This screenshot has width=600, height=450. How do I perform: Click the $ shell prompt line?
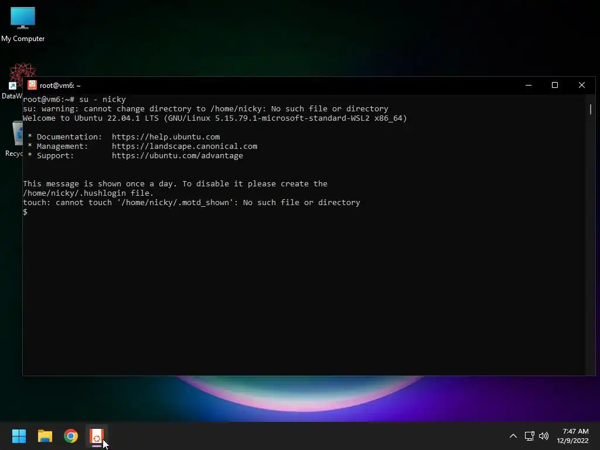tap(25, 212)
